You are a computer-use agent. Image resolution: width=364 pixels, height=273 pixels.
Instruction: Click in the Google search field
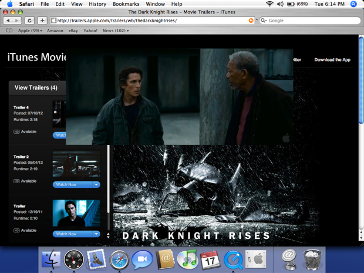point(310,21)
